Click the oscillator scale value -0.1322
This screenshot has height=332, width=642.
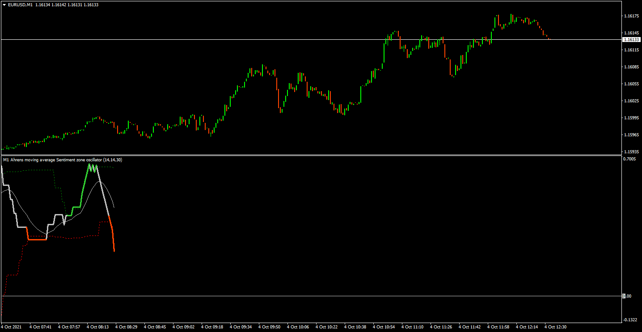630,319
